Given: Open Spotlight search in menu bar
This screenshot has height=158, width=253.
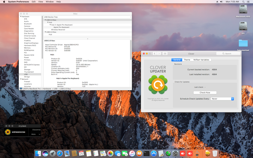Looking at the screenshot, I should pyautogui.click(x=243, y=2).
